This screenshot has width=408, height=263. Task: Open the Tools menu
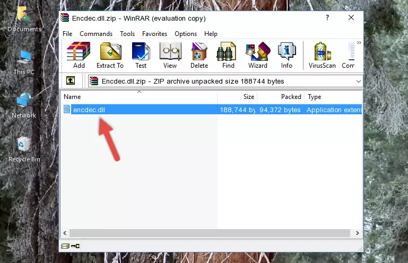(127, 34)
